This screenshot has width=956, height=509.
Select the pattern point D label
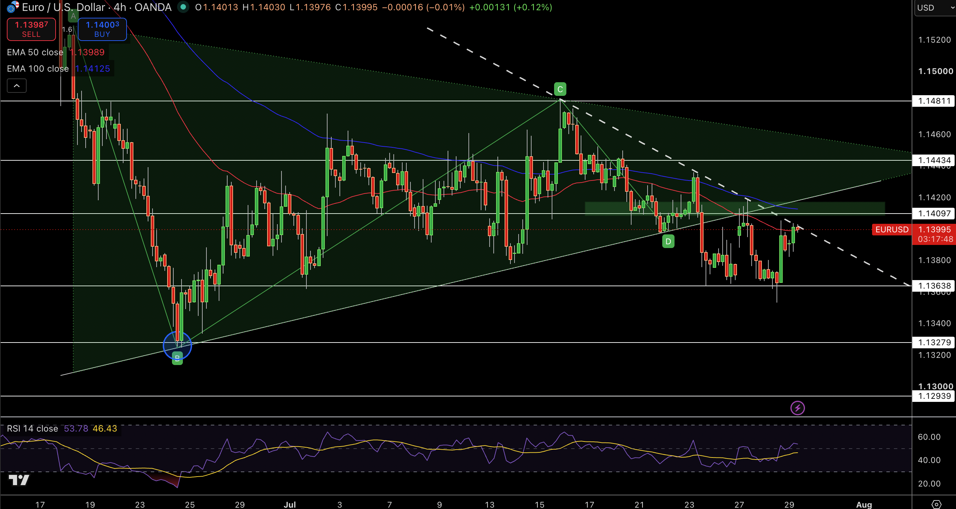click(x=668, y=242)
